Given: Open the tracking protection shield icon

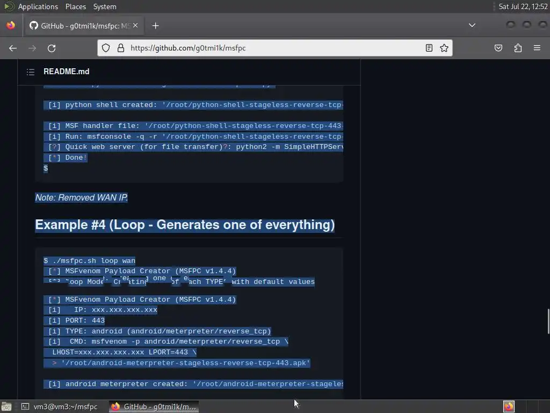Looking at the screenshot, I should pos(106,48).
